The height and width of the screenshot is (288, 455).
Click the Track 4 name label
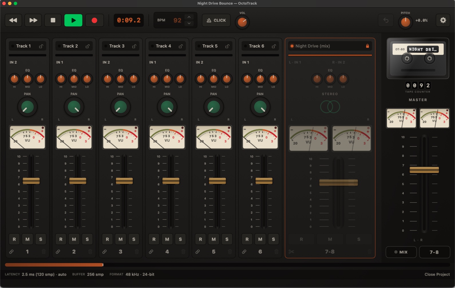point(163,46)
